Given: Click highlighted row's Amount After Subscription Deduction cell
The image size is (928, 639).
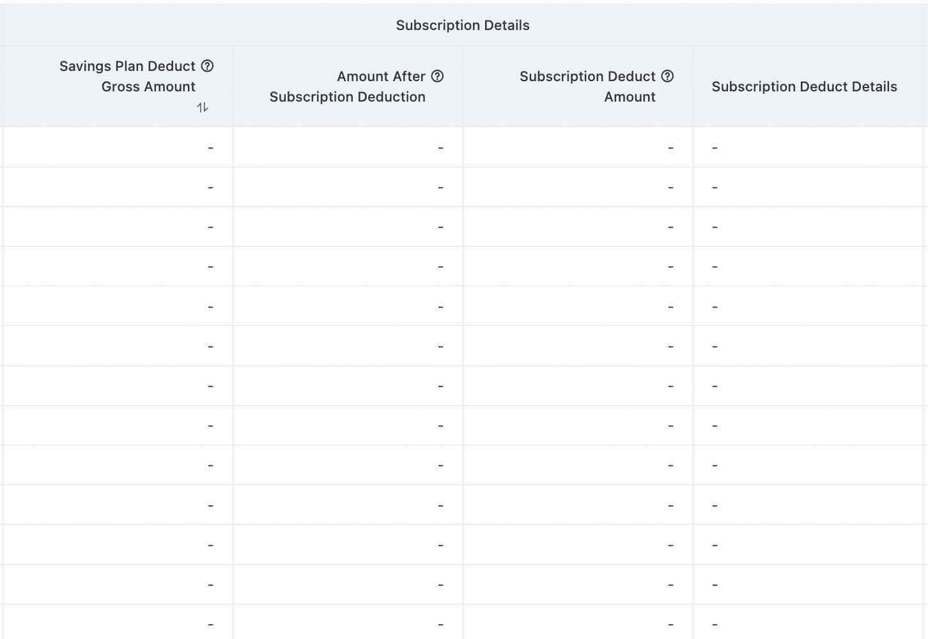Looking at the screenshot, I should pos(348,585).
